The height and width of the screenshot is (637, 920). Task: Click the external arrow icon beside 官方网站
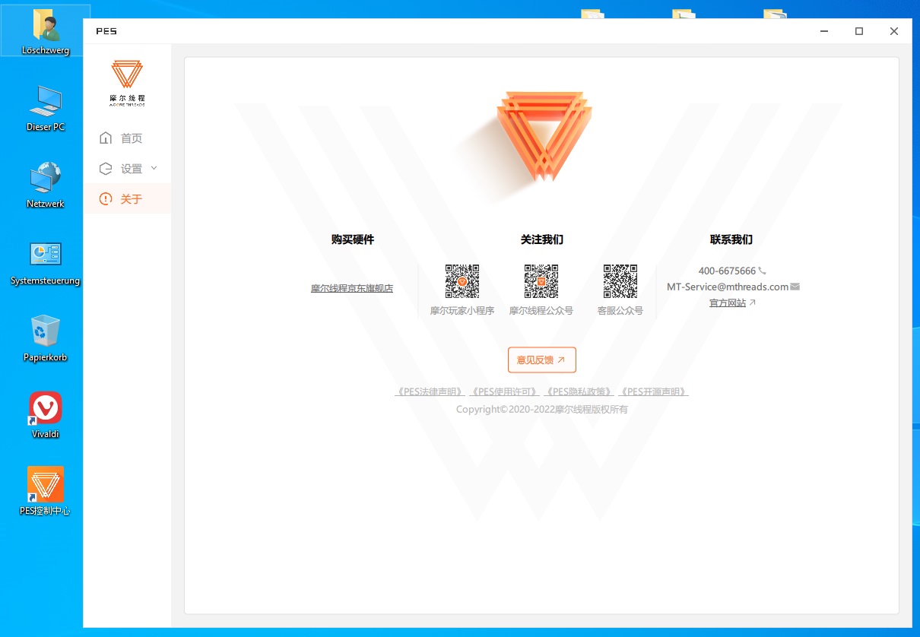pyautogui.click(x=753, y=303)
